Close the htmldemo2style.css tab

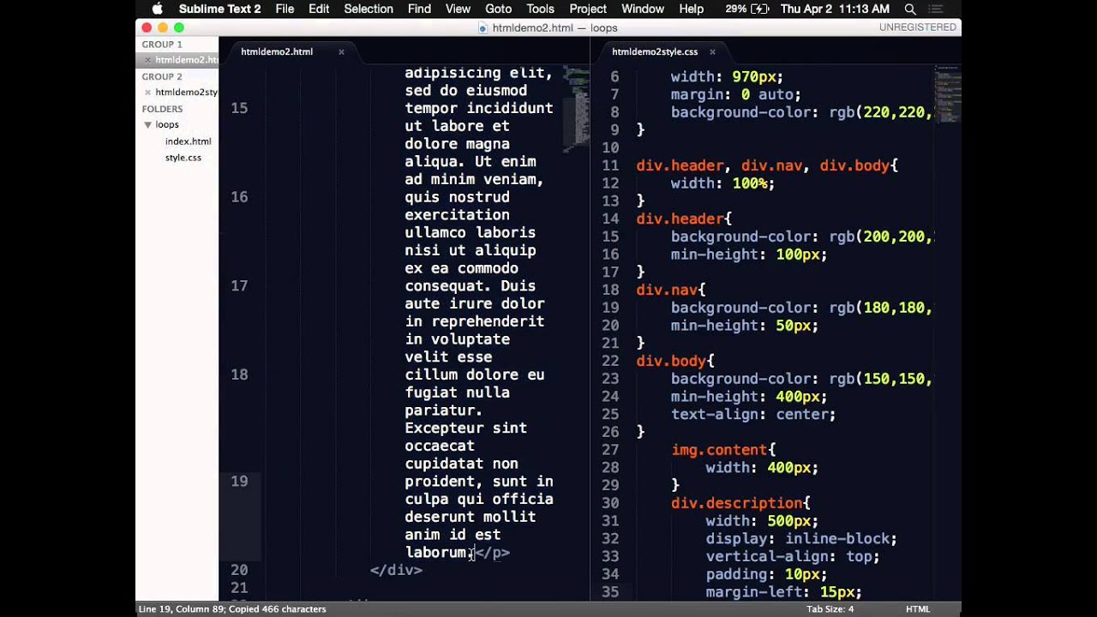[x=712, y=51]
